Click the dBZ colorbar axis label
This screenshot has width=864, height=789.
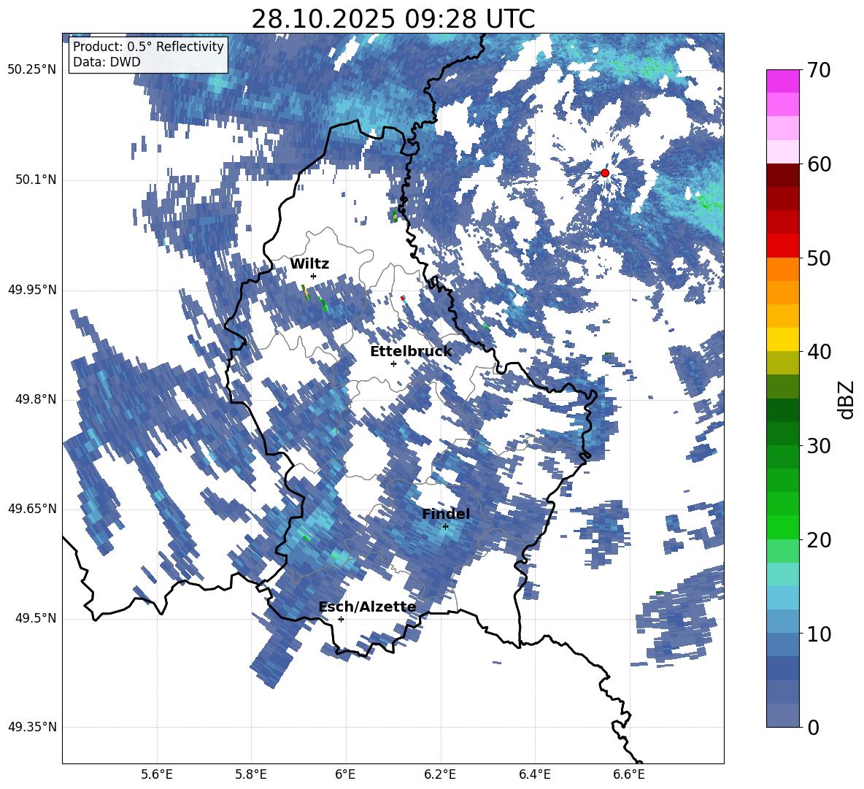tap(847, 399)
